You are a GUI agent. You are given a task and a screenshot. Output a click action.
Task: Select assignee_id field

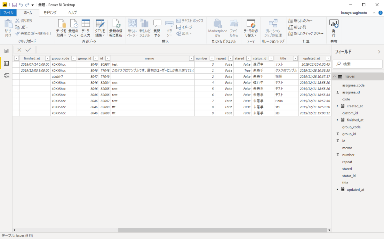point(351,92)
